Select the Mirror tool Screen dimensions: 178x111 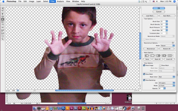[x=3, y=25]
